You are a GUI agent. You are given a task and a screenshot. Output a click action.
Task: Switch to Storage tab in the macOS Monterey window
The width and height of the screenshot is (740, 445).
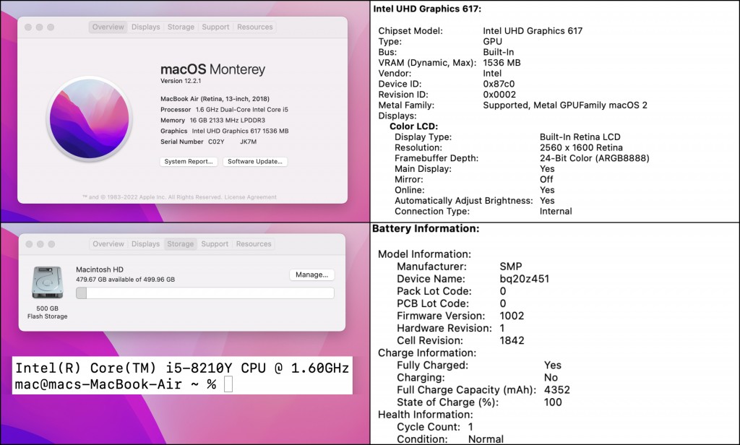(181, 27)
